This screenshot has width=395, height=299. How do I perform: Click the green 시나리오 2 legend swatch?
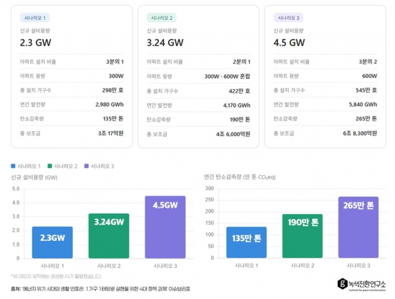click(x=51, y=166)
